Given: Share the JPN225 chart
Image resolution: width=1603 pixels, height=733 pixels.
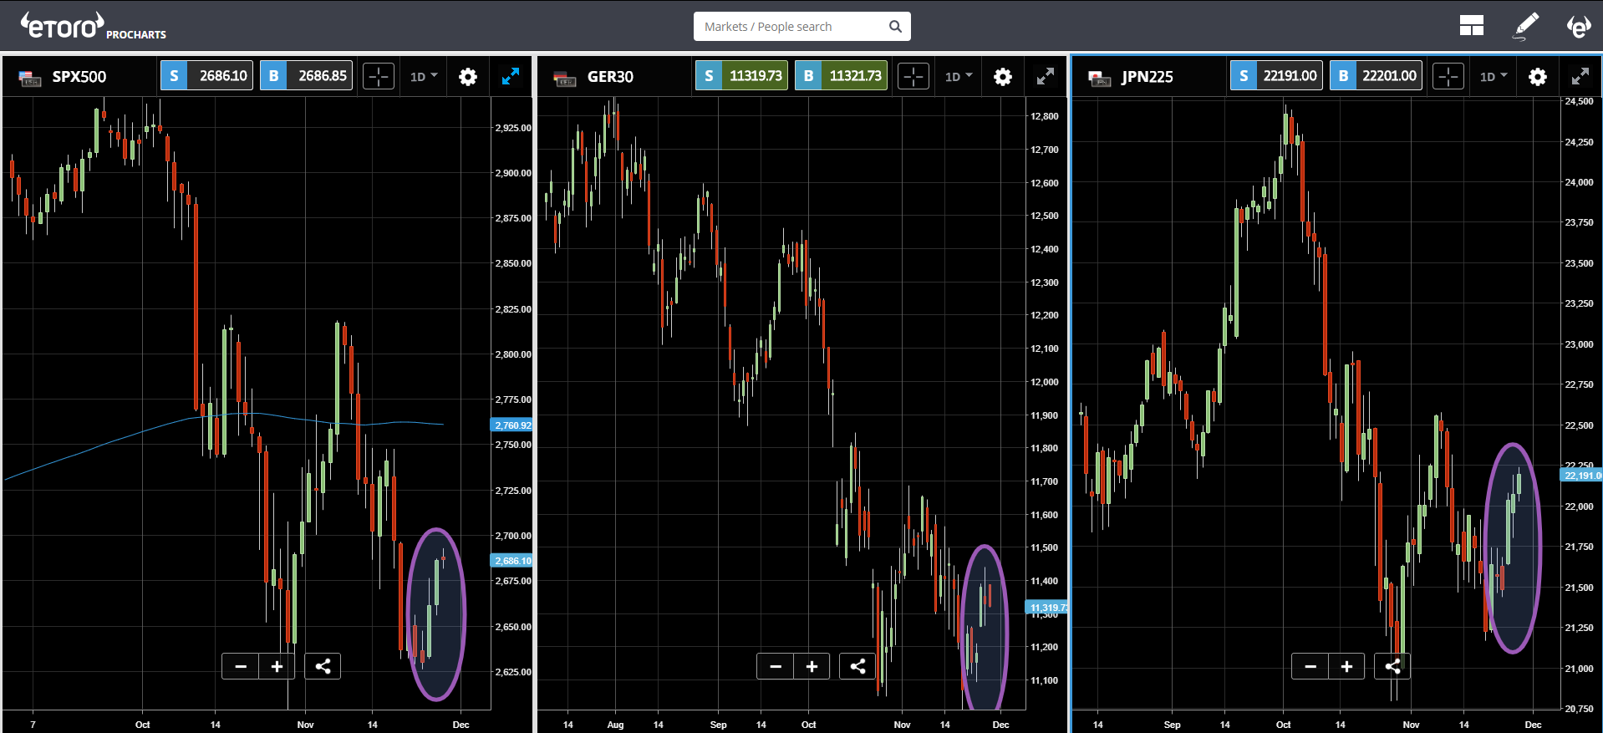Looking at the screenshot, I should pos(1392,666).
